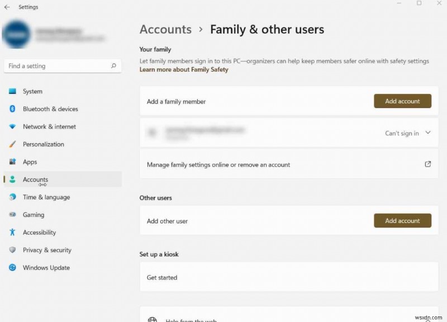Click the System monitor icon in sidebar
Screen dimensions: 447x322
click(12, 92)
